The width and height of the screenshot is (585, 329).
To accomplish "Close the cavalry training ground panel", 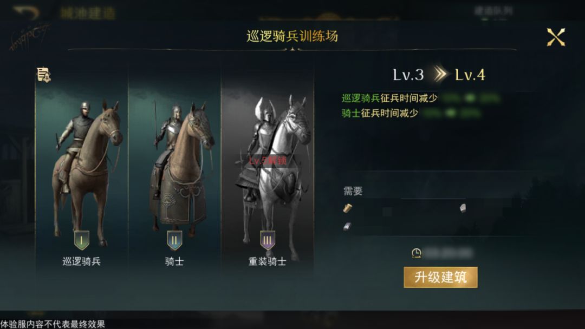I will click(x=556, y=37).
